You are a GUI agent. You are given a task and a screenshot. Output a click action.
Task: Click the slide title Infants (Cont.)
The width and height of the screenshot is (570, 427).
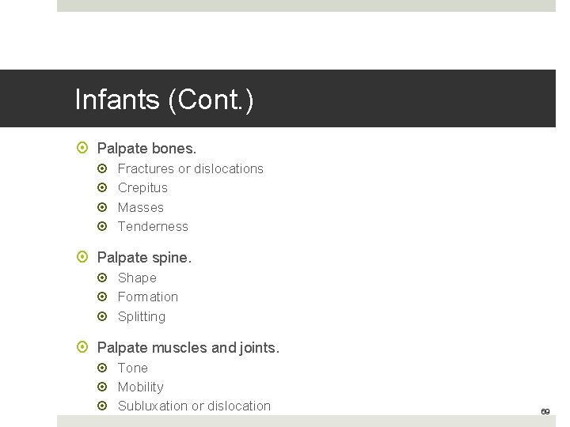(x=165, y=100)
